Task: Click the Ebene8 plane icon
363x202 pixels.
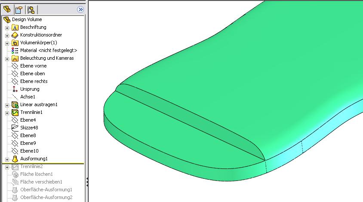Action: tap(15, 135)
